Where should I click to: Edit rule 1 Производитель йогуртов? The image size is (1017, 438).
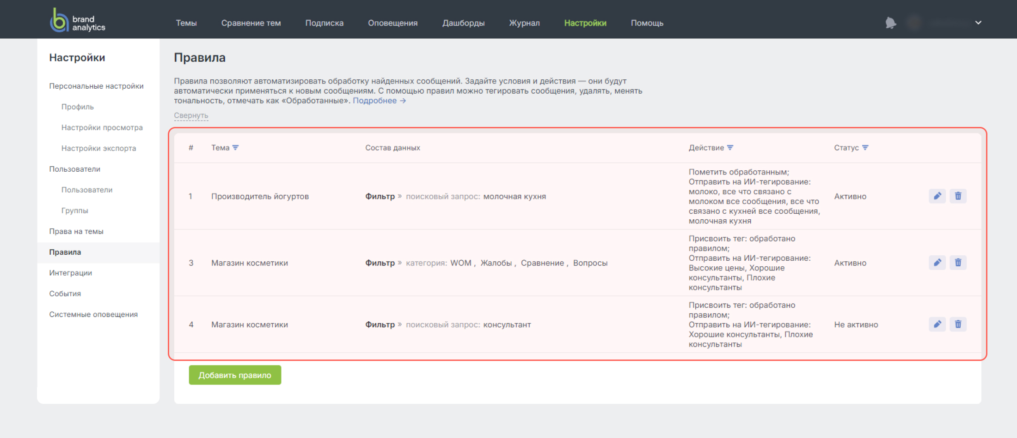tap(937, 196)
